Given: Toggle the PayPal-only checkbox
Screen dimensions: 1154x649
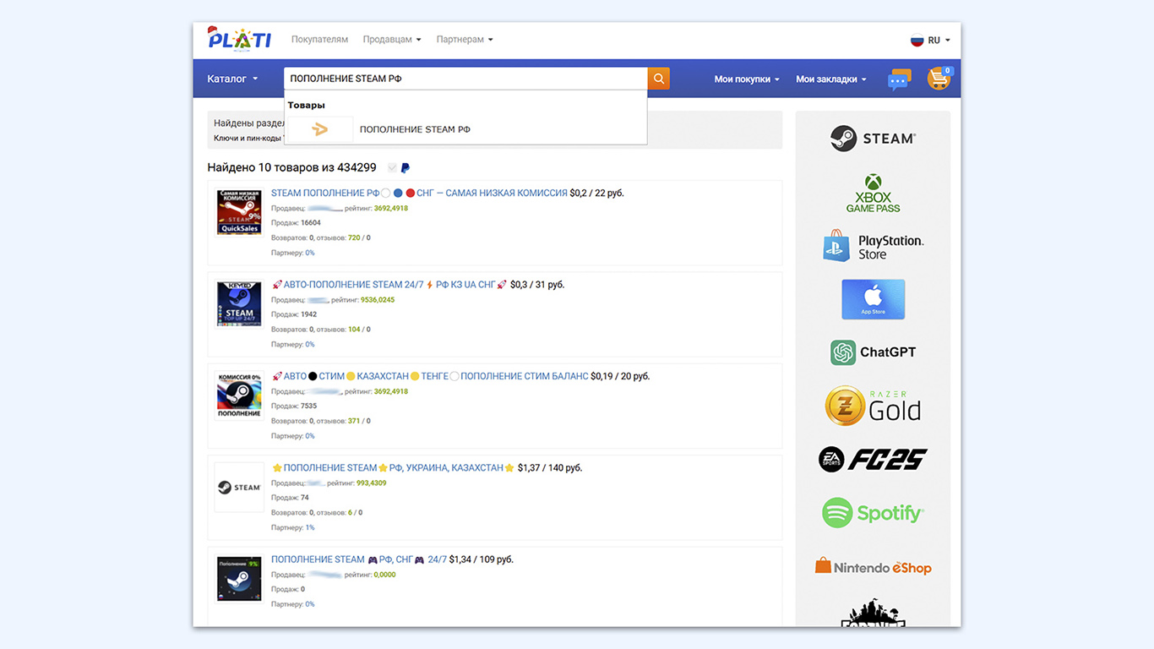Looking at the screenshot, I should tap(392, 168).
